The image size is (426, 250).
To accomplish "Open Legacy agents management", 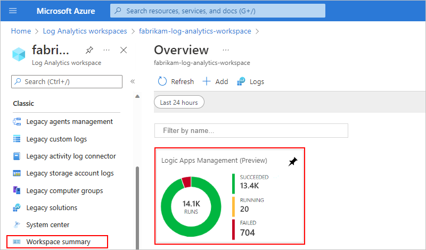I will tap(69, 121).
